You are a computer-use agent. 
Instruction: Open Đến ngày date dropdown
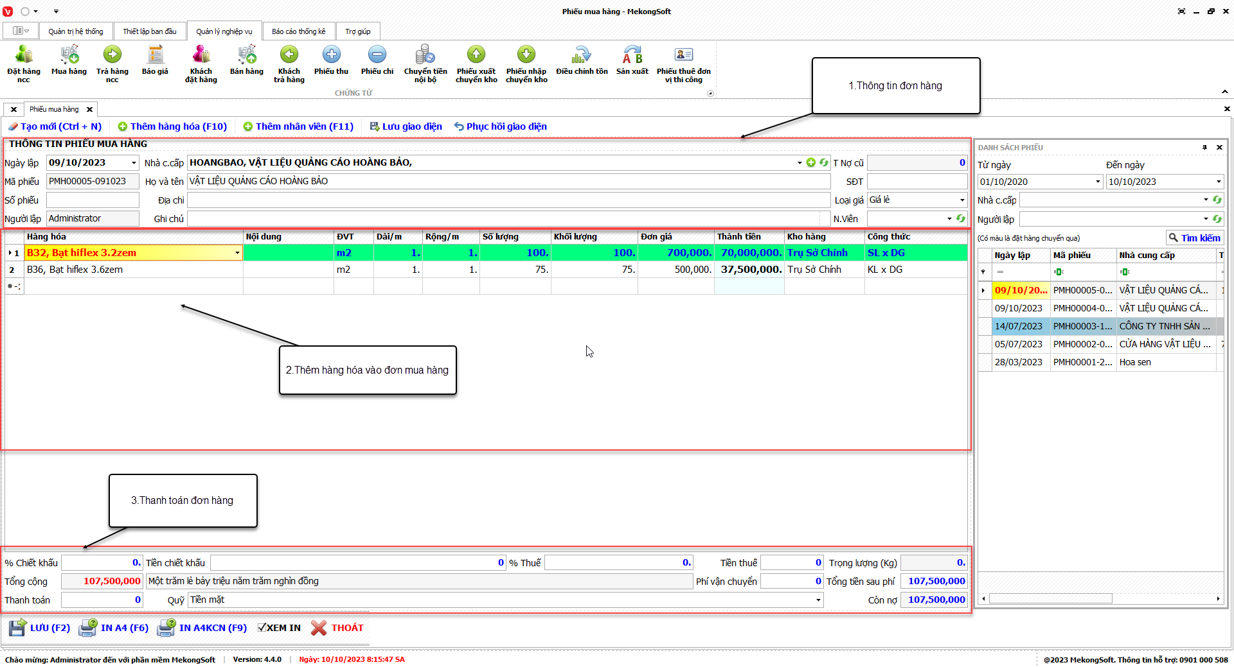click(x=1219, y=182)
